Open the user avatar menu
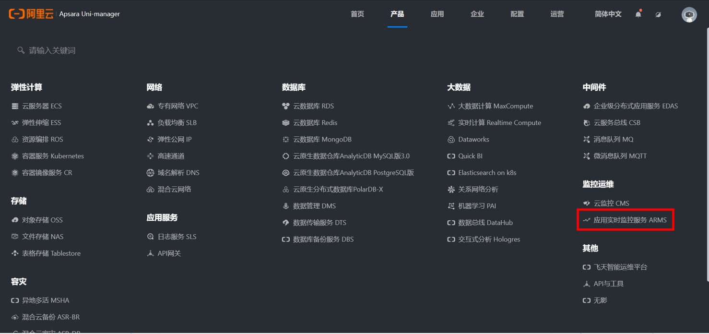This screenshot has width=709, height=334. click(689, 14)
